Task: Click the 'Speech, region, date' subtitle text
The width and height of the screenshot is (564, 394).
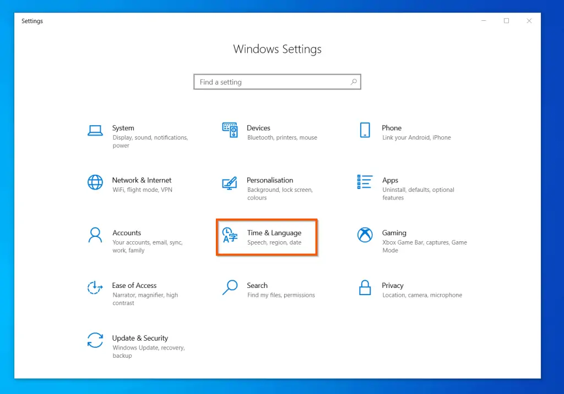Action: [x=275, y=243]
